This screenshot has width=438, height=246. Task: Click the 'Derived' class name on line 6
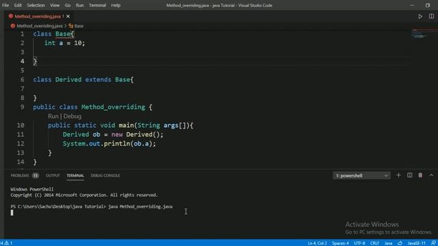coord(68,79)
